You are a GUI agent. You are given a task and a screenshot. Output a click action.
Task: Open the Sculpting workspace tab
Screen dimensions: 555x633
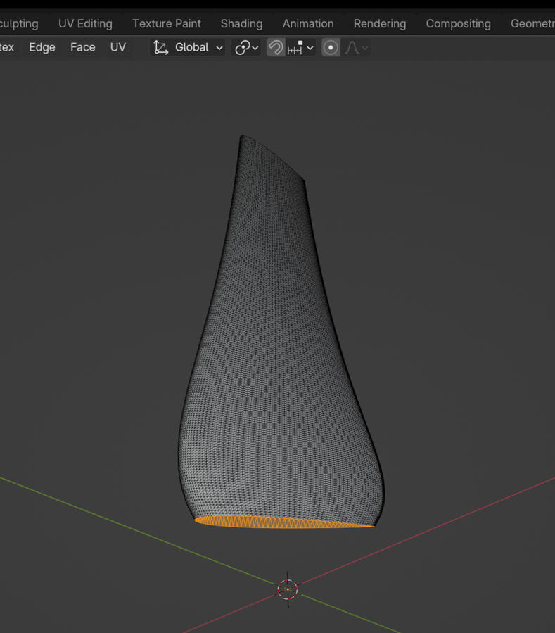[x=19, y=23]
